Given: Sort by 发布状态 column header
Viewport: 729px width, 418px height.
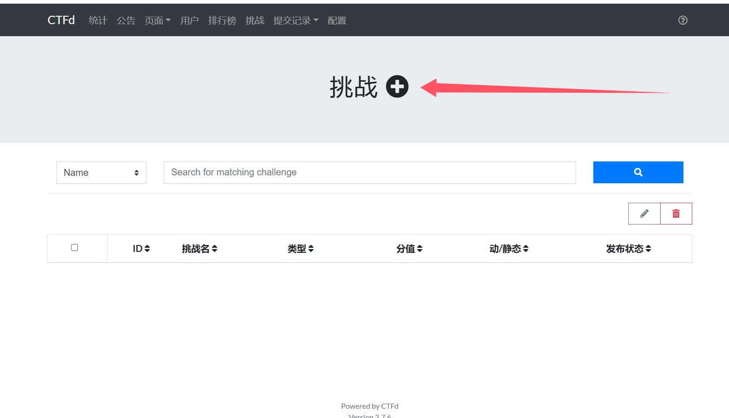Looking at the screenshot, I should pos(628,249).
